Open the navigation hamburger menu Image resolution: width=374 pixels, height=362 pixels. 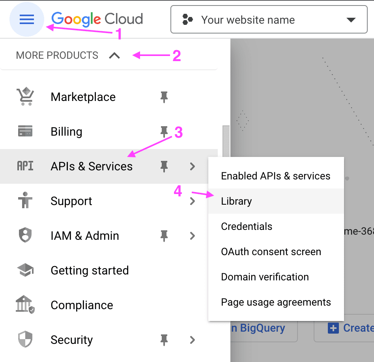pyautogui.click(x=26, y=19)
